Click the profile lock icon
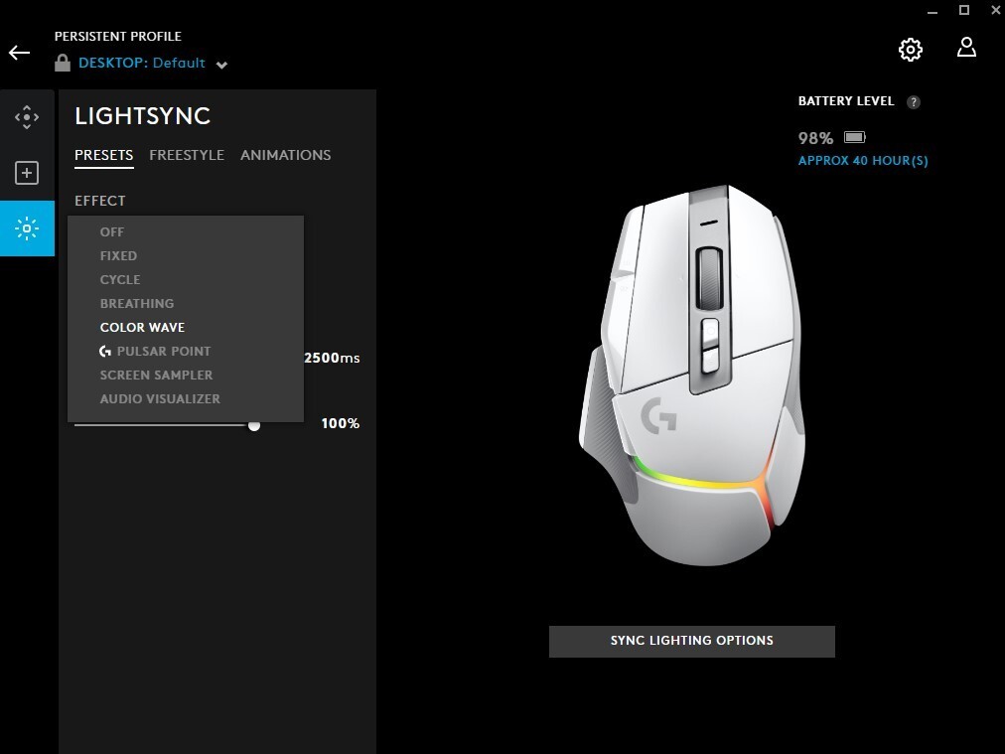 click(63, 63)
